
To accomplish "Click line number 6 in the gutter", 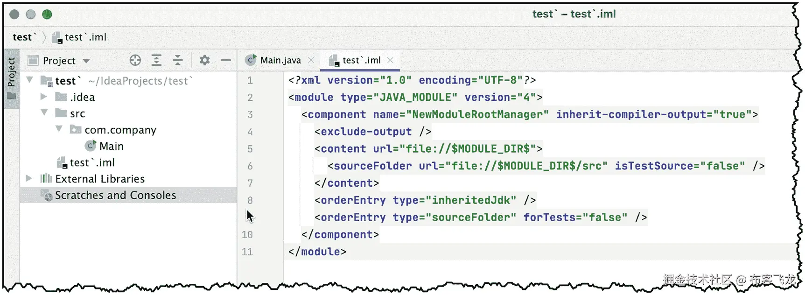I will [x=250, y=166].
